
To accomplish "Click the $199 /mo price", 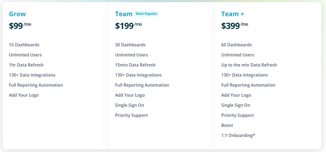I will click(128, 26).
